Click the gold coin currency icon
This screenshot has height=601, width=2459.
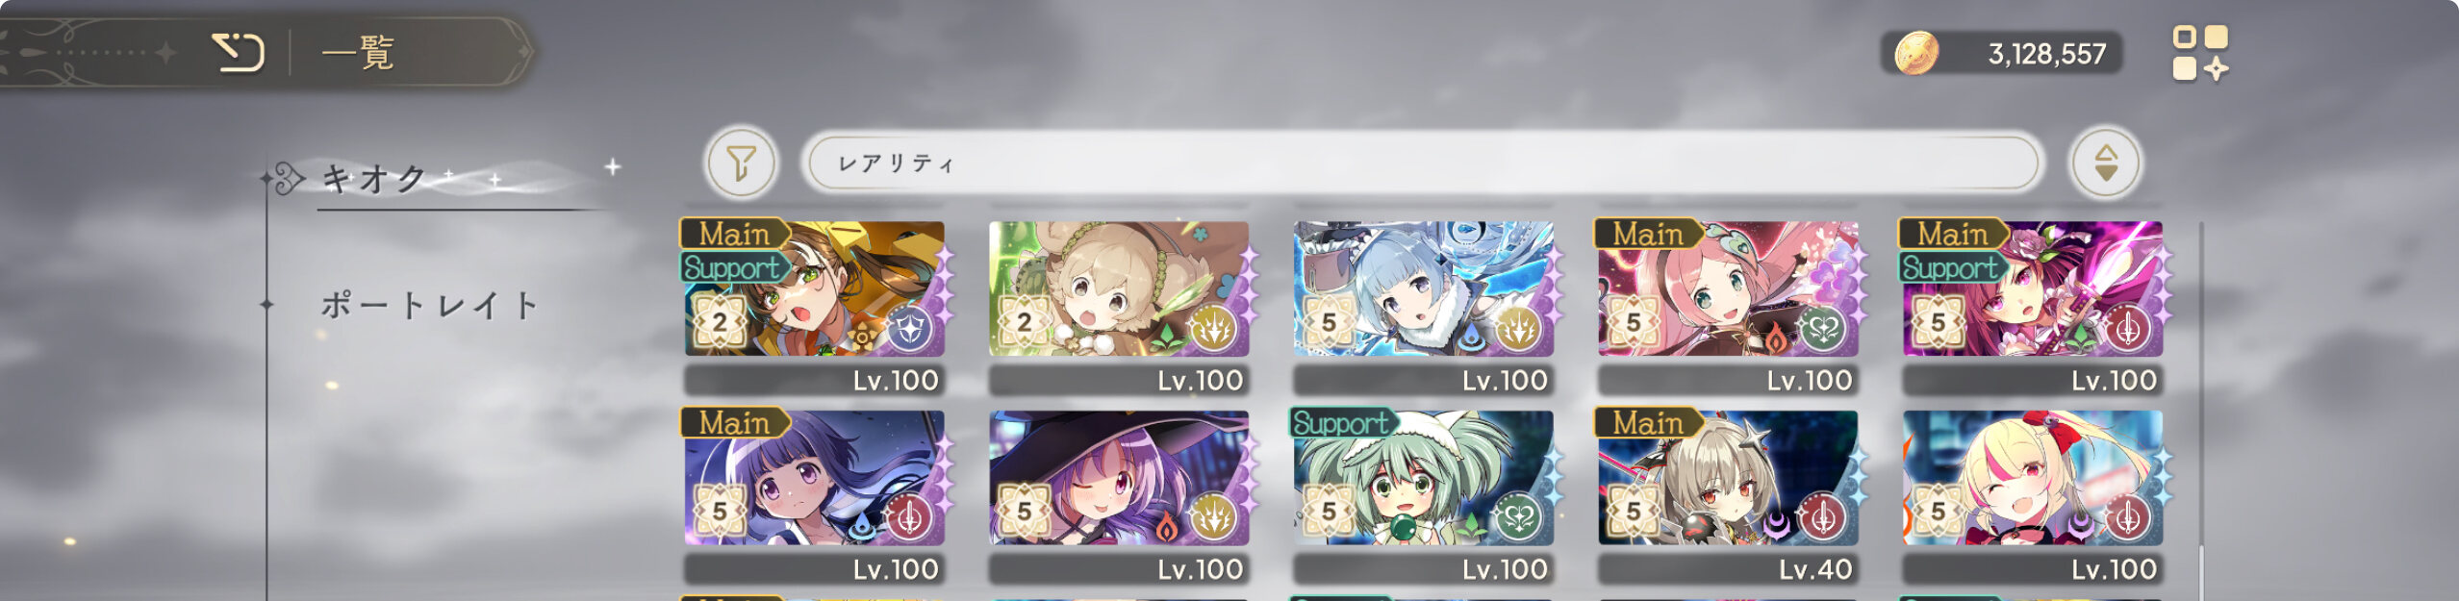(1916, 53)
